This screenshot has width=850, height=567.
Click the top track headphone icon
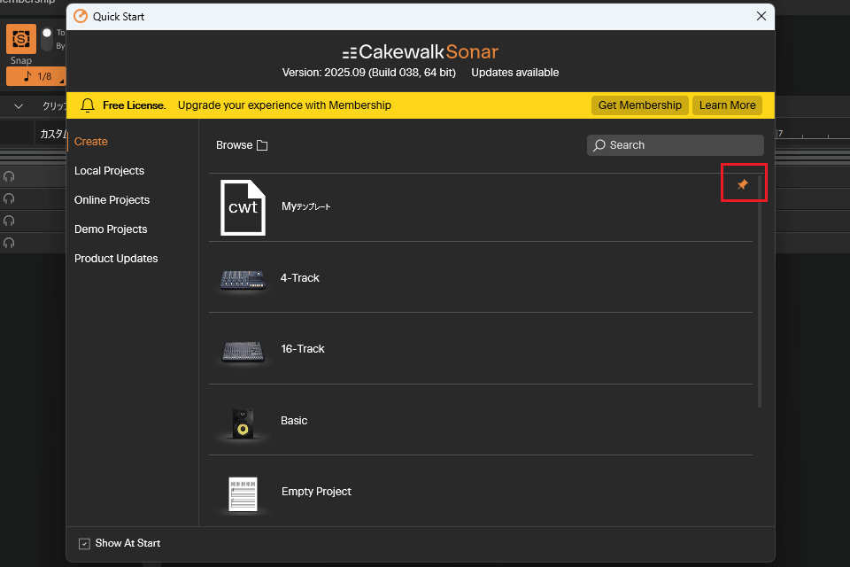click(x=9, y=176)
